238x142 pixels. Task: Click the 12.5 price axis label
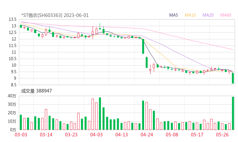point(13,33)
